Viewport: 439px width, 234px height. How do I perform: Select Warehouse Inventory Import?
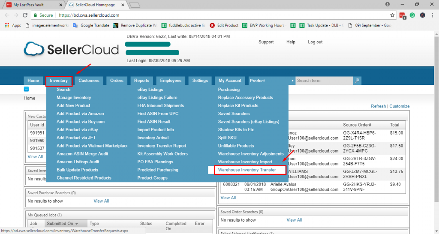click(245, 162)
